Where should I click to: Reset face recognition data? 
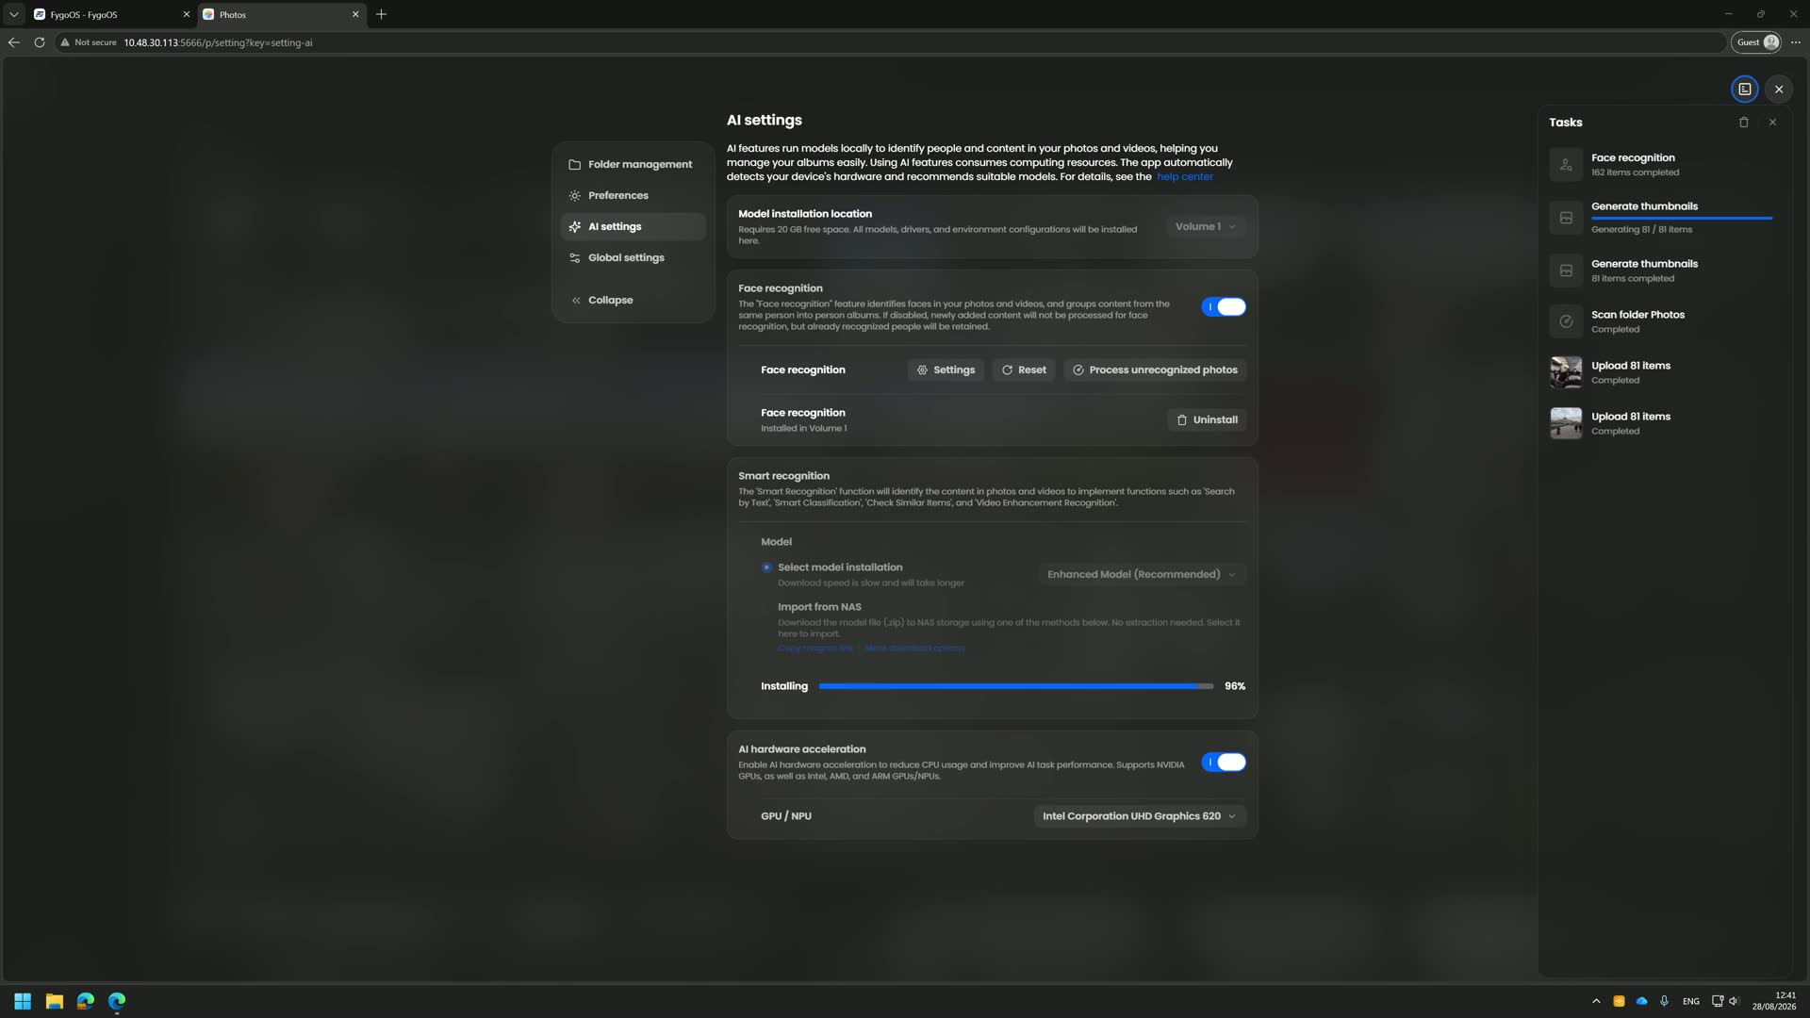coord(1024,369)
